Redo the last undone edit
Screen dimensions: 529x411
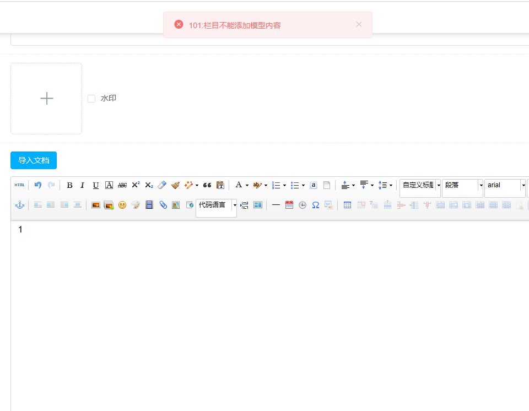[x=51, y=185]
